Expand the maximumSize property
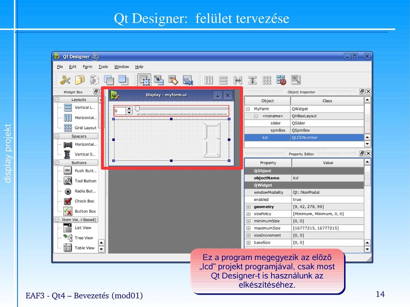This screenshot has height=307, width=410. click(x=248, y=228)
